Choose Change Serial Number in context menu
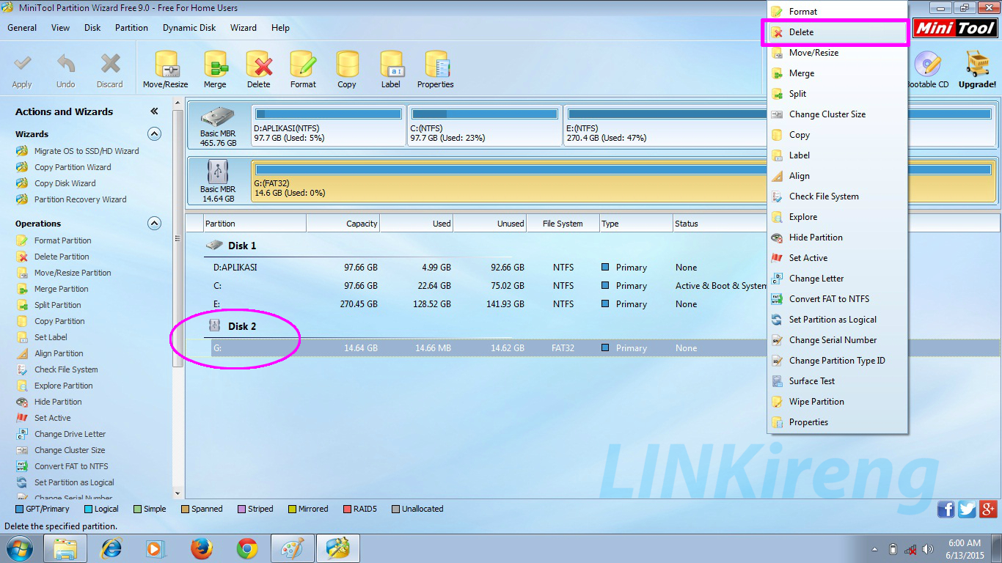Viewport: 1002px width, 563px height. click(x=837, y=340)
